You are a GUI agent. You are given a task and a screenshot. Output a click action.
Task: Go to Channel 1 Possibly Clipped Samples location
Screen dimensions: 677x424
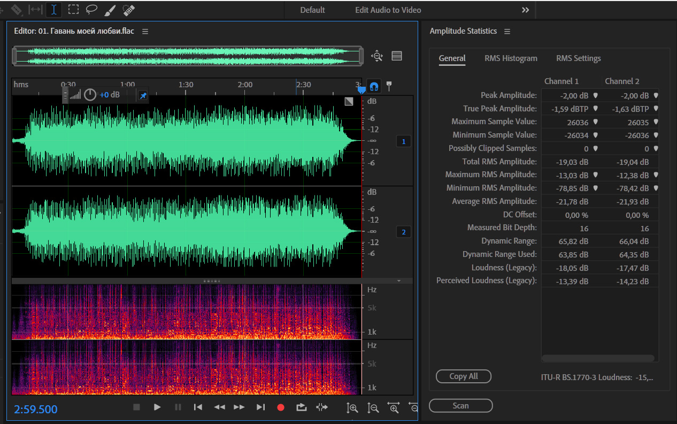click(595, 148)
